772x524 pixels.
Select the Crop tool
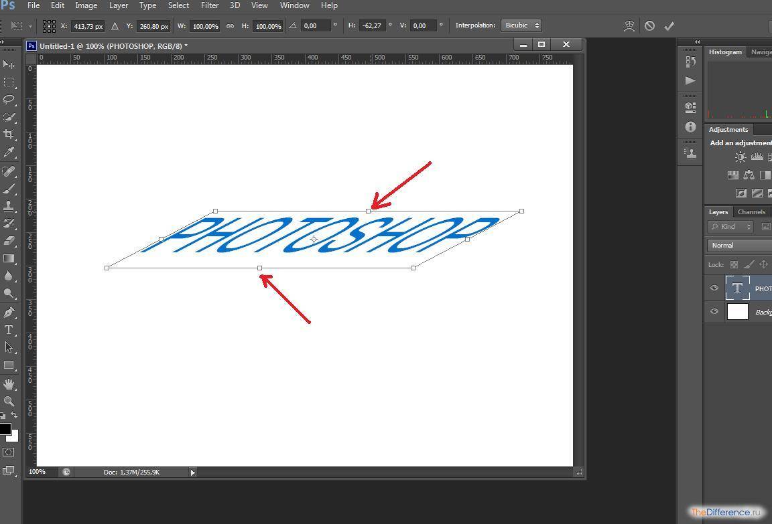pyautogui.click(x=9, y=135)
